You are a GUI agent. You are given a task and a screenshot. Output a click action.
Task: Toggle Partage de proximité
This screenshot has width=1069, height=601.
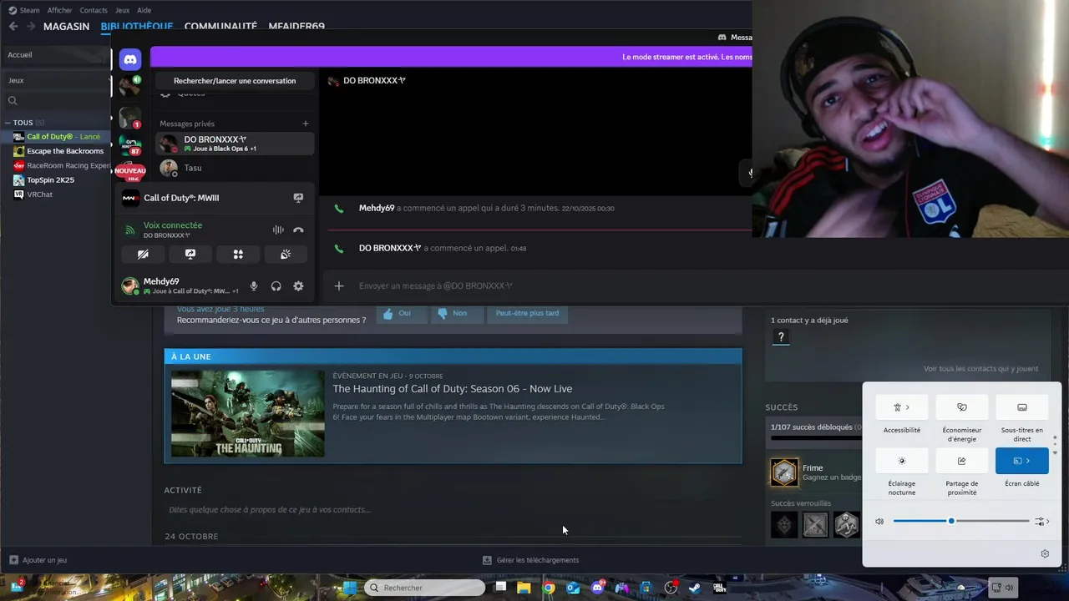[x=962, y=461]
